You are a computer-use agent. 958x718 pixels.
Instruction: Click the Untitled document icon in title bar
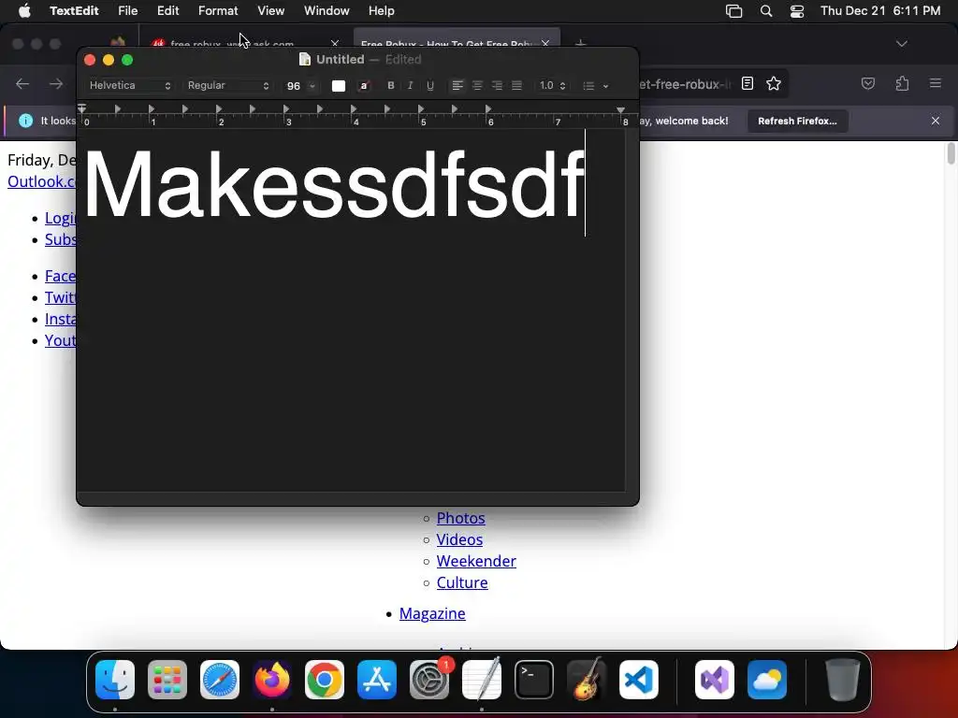pos(305,59)
